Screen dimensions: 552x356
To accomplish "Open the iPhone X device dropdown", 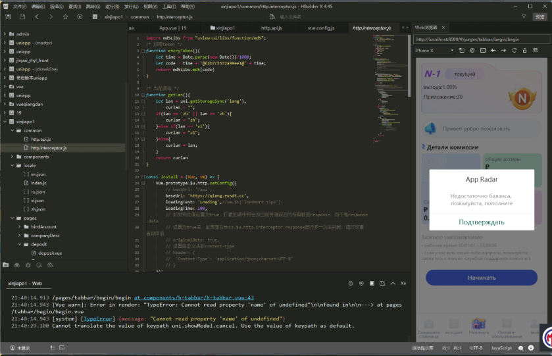I will click(434, 51).
